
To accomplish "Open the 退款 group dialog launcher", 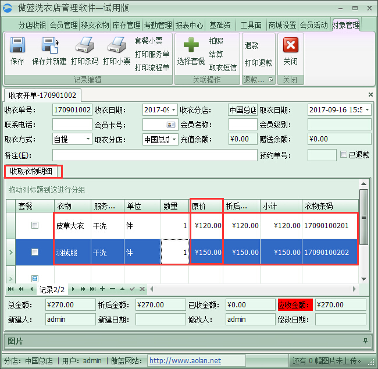I will pyautogui.click(x=271, y=80).
